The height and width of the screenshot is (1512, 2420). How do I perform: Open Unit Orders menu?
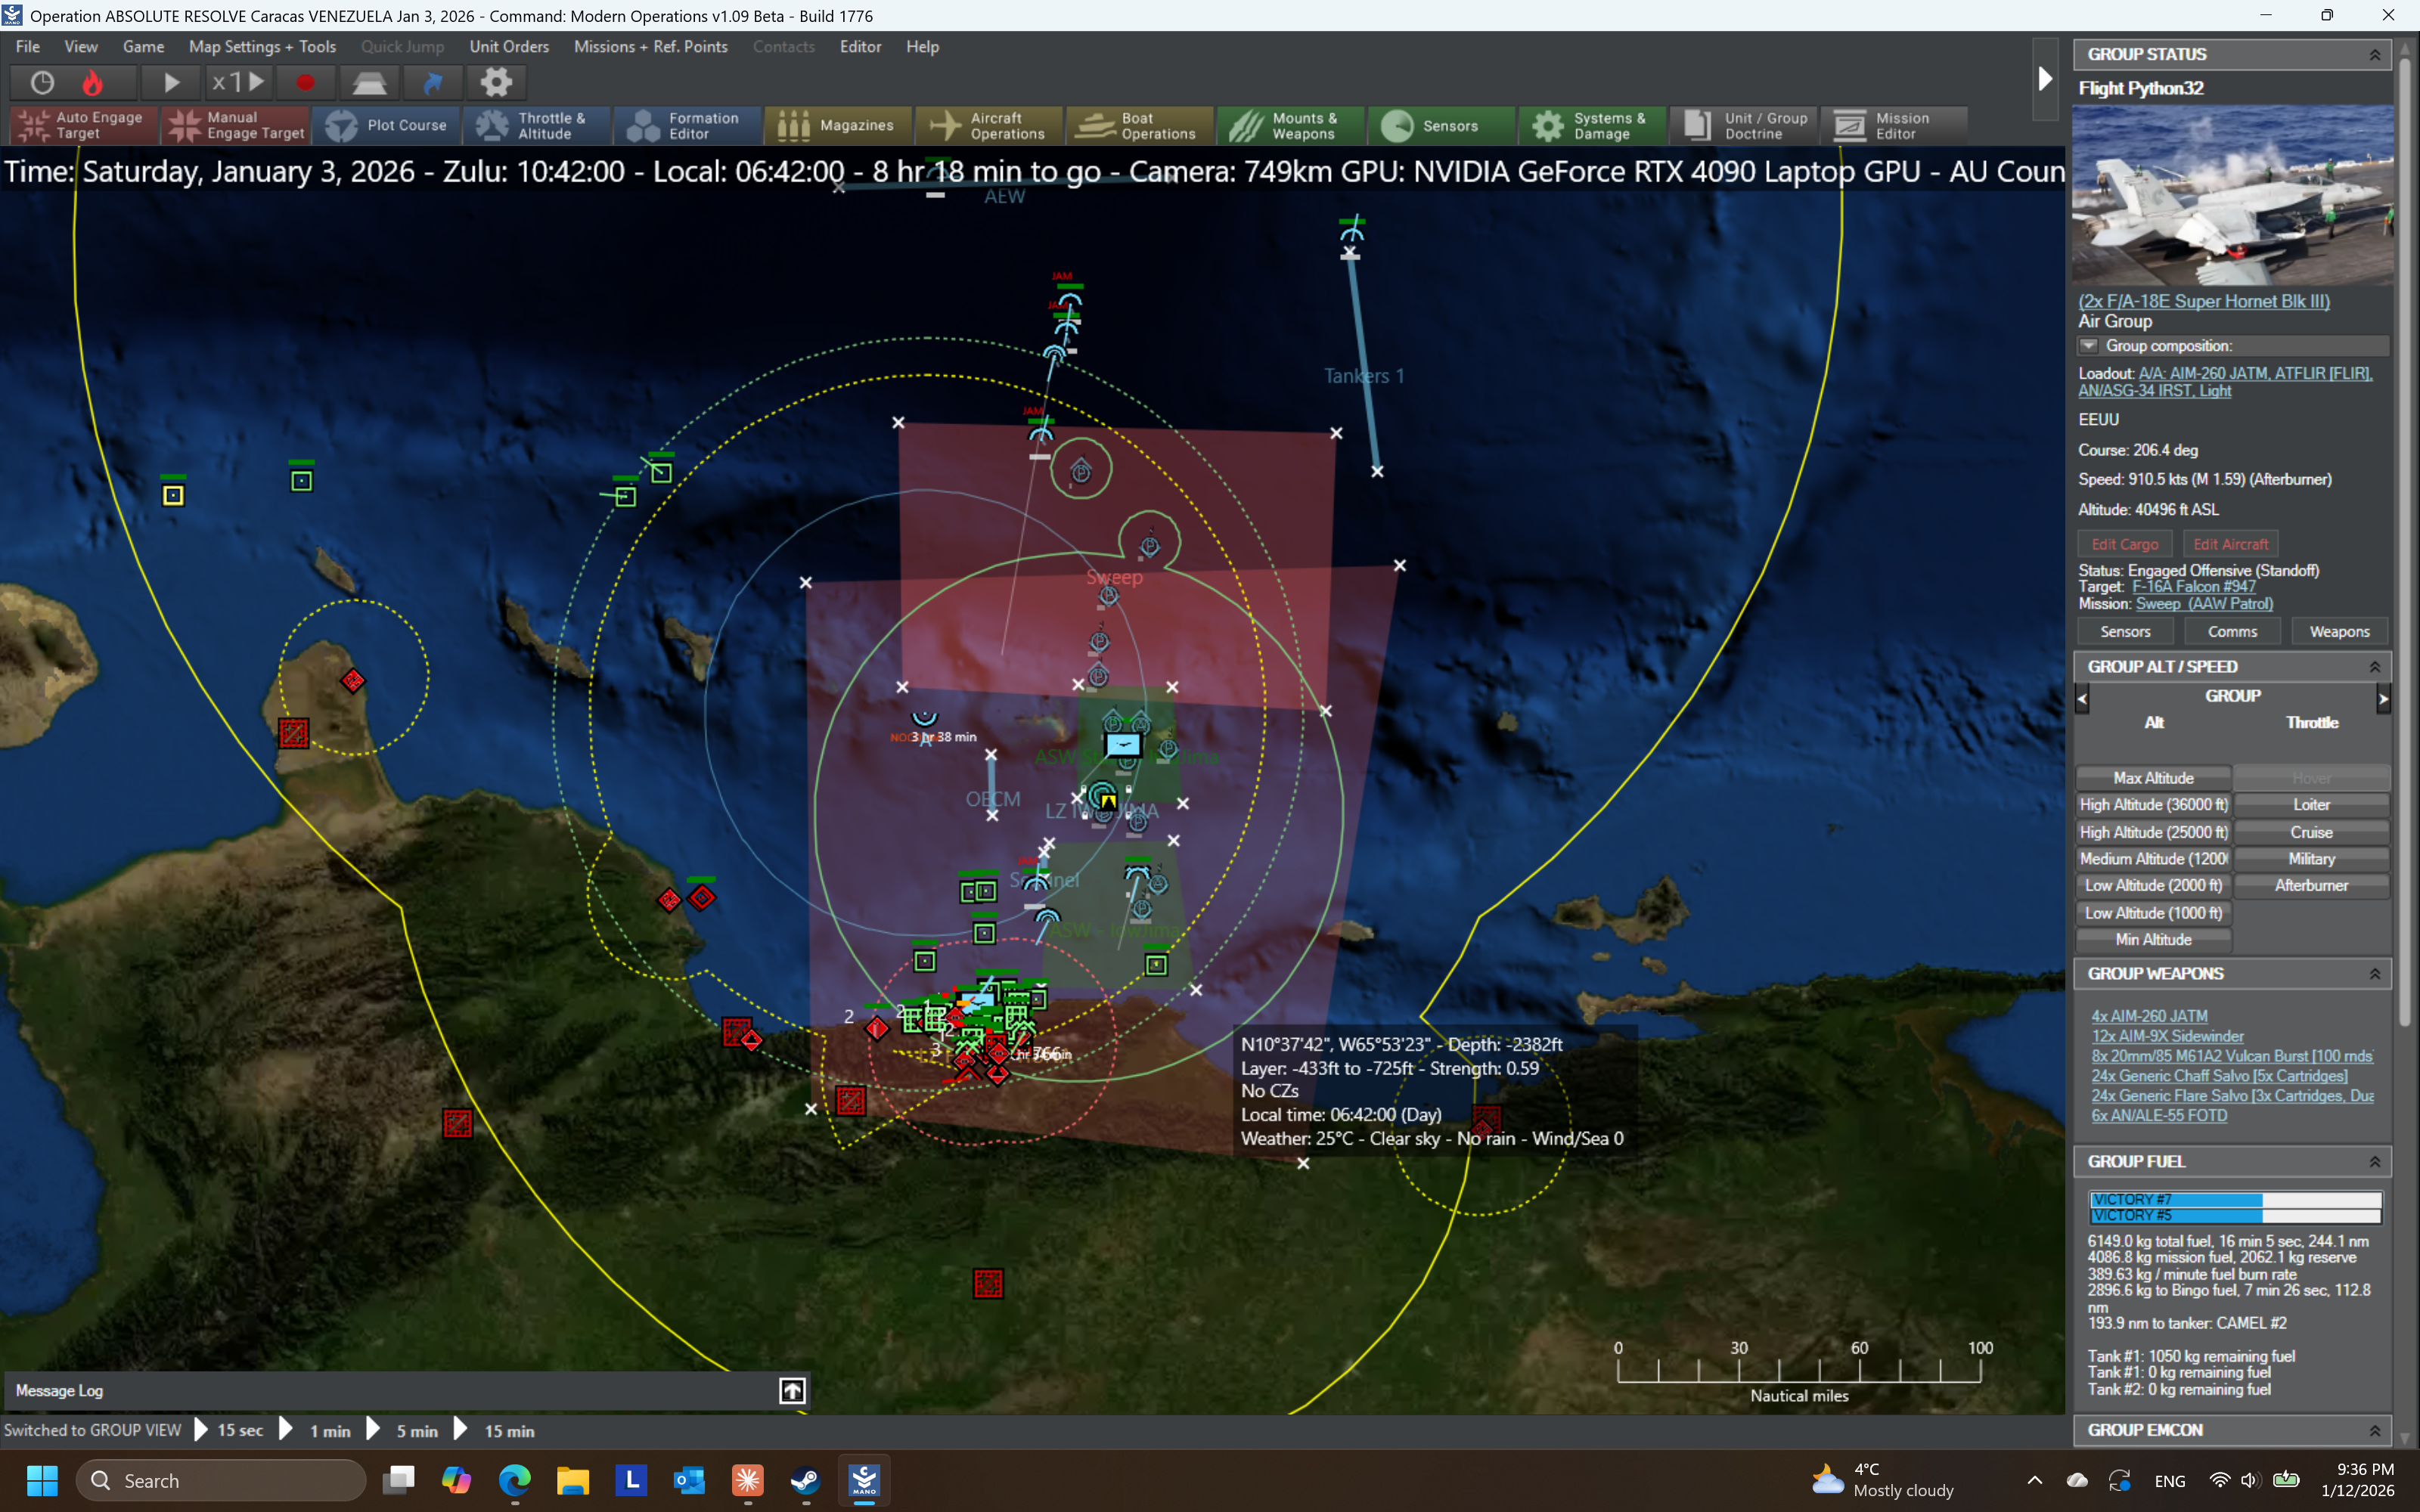[x=509, y=47]
